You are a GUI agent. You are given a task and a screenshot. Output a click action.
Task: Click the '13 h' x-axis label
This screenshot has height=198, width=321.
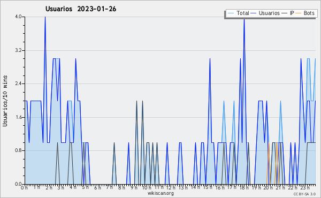[183, 187]
